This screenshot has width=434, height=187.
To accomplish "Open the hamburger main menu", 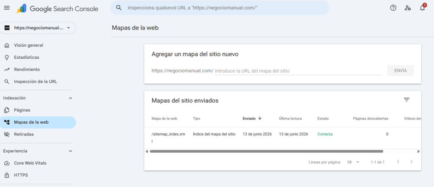I will (x=7, y=8).
